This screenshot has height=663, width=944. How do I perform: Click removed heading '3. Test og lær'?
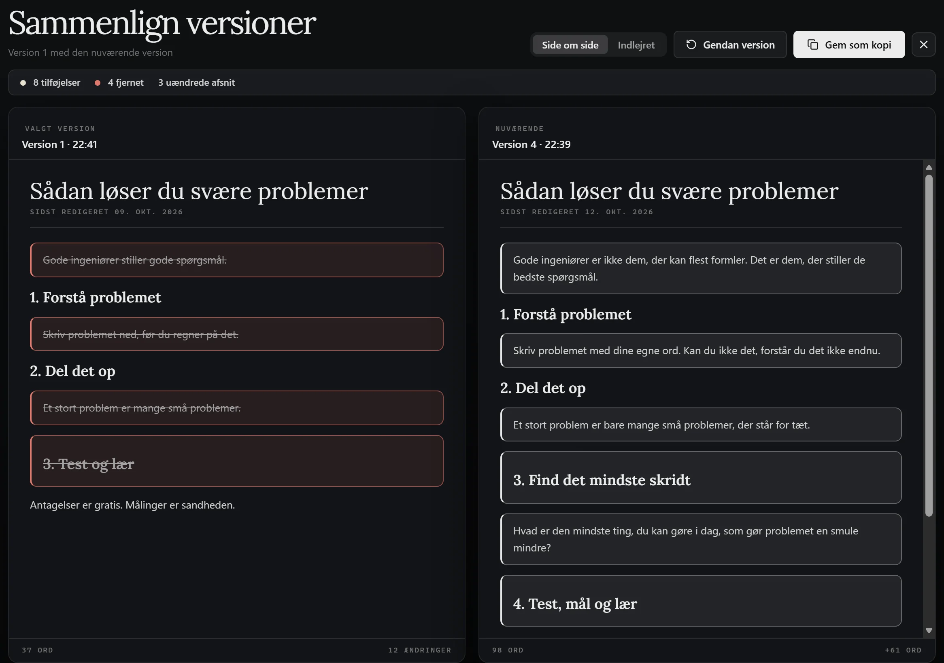(236, 461)
